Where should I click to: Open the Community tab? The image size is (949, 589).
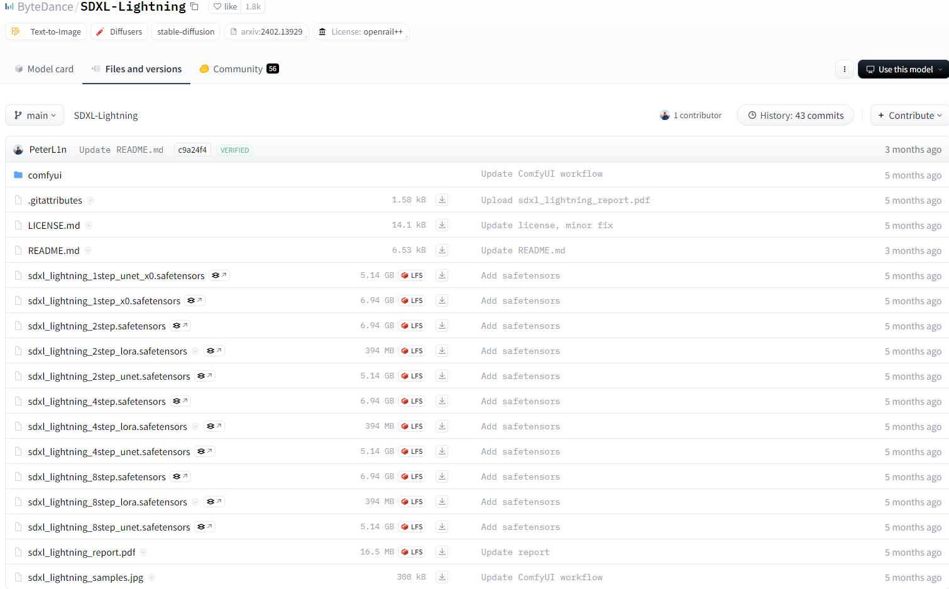(239, 69)
